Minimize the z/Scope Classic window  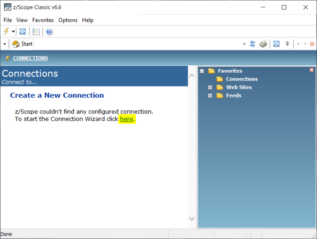coord(263,7)
